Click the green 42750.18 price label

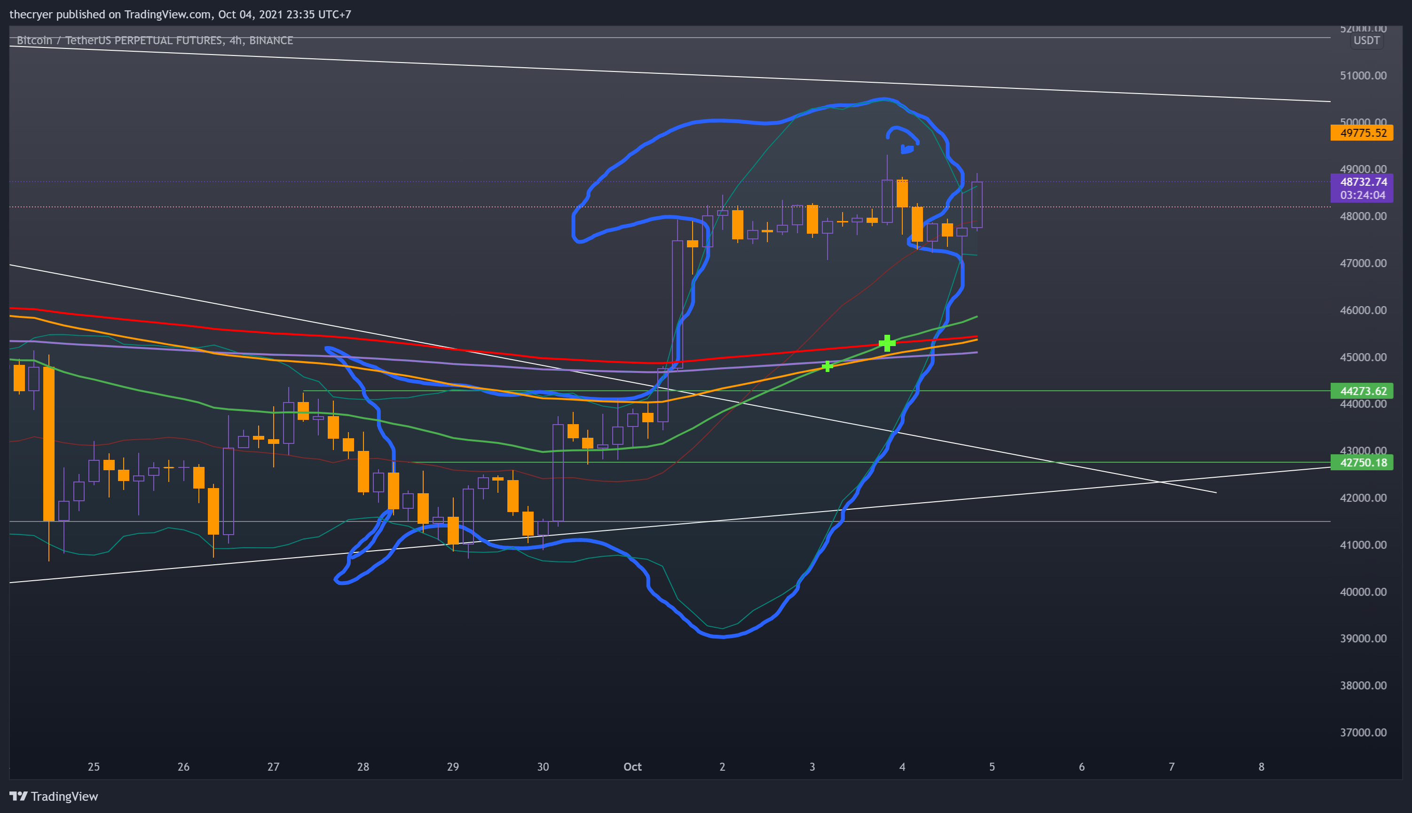(x=1362, y=462)
